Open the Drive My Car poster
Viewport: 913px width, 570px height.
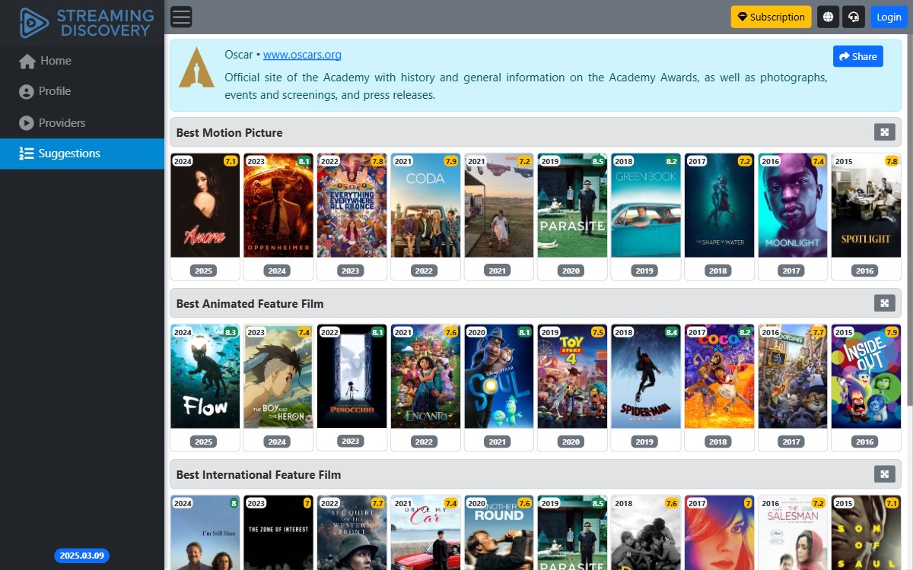point(425,533)
